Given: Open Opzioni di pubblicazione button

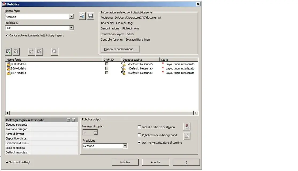Looking at the screenshot, I should [x=120, y=49].
